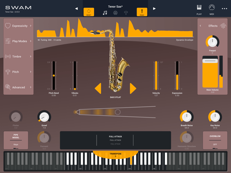This screenshot has height=173, width=231.
Task: Click the SWAM logo
Action: (x=18, y=8)
